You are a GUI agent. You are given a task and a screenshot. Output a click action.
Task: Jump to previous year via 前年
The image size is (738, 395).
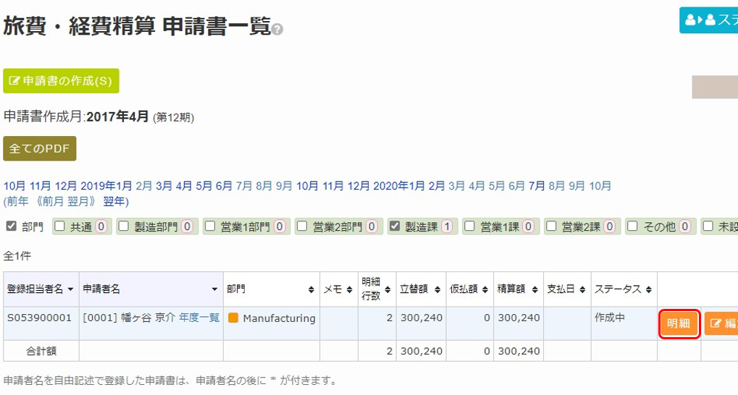[18, 201]
